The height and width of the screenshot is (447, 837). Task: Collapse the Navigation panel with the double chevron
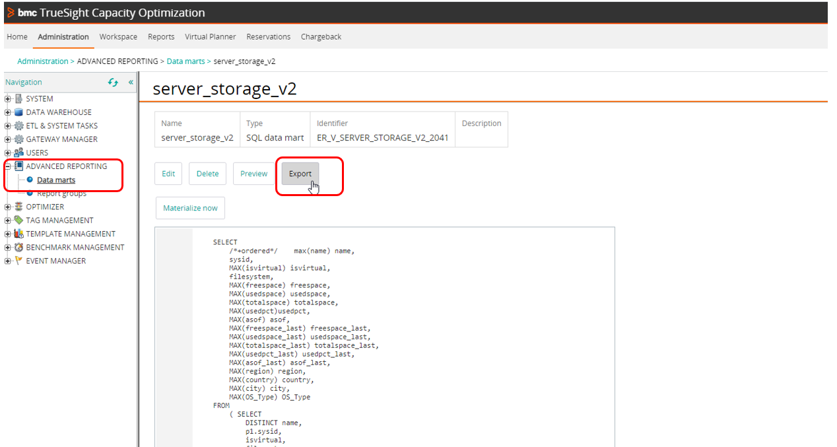tap(131, 83)
